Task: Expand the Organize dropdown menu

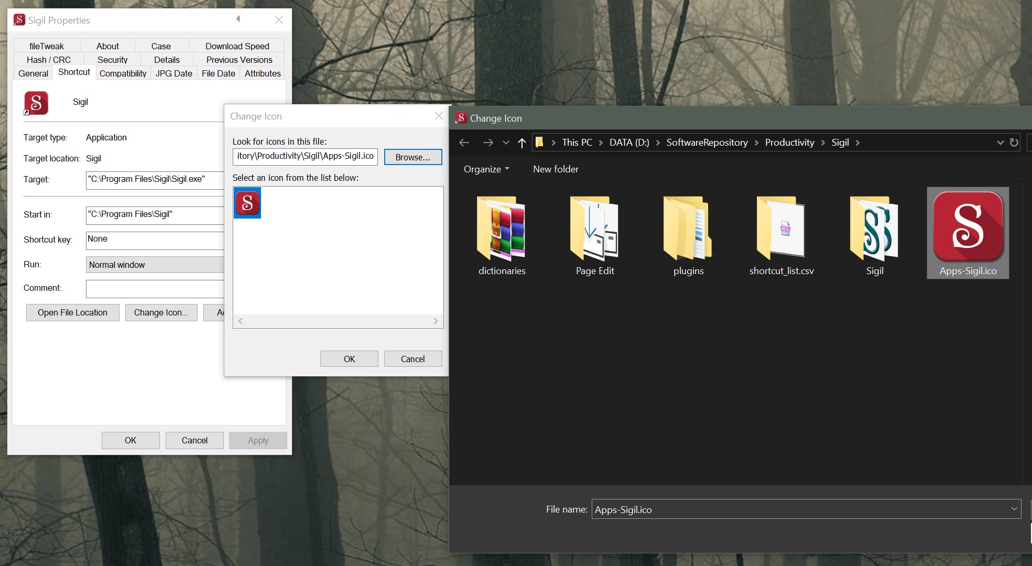Action: point(486,169)
